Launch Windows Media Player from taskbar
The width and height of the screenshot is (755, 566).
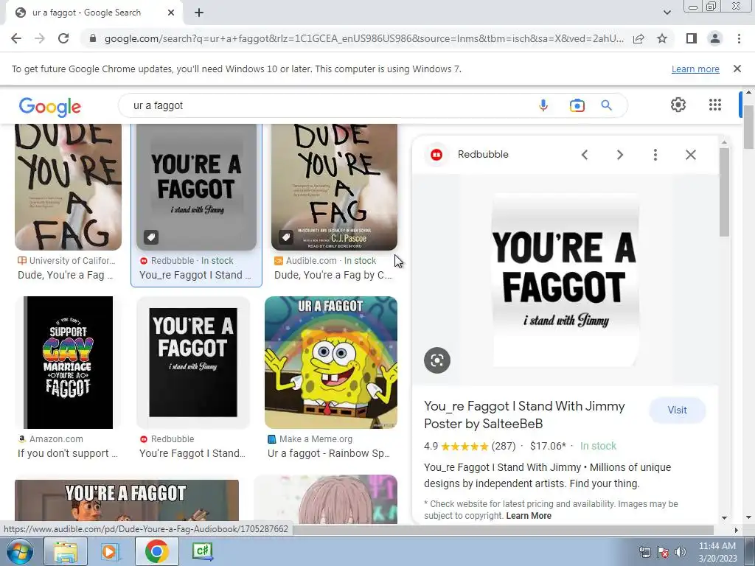pyautogui.click(x=110, y=551)
